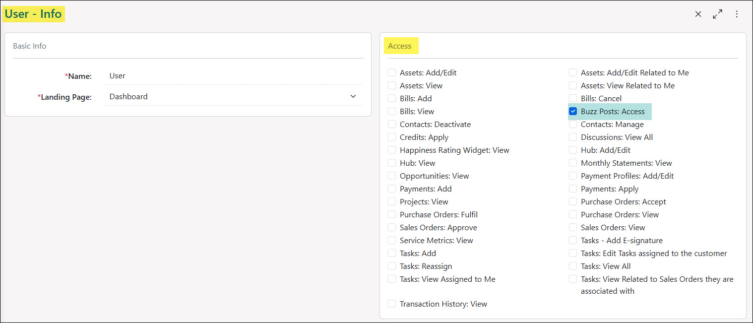Enable Hub: View access
Screen dimensions: 753x323
click(391, 163)
